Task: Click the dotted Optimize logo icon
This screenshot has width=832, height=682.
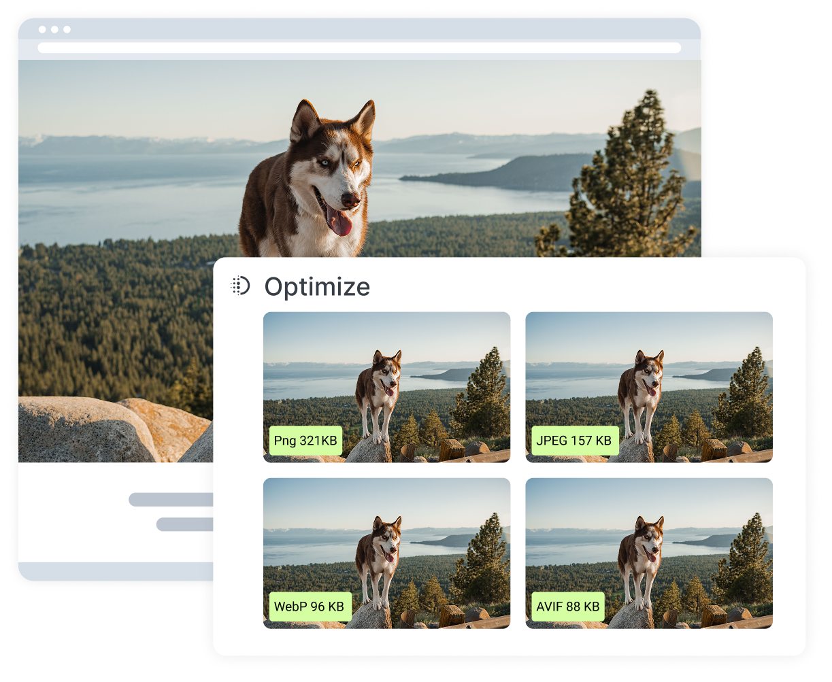Action: click(240, 286)
